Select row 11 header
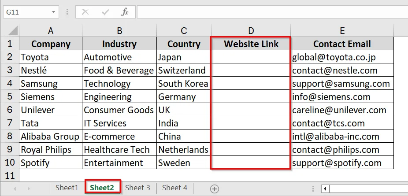This screenshot has height=196, width=408. tap(10, 175)
